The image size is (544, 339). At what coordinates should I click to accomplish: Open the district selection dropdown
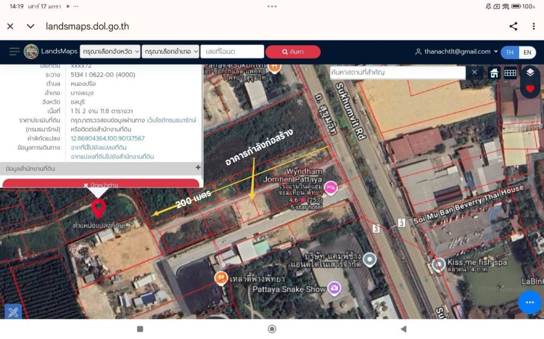coord(170,52)
